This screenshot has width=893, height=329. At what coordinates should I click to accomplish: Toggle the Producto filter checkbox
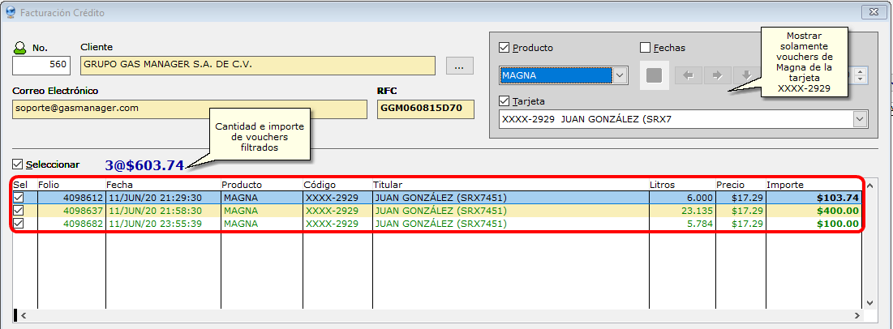click(504, 48)
